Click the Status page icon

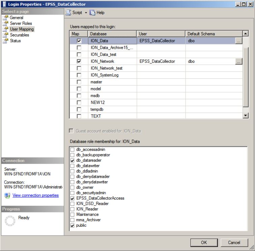[5, 41]
